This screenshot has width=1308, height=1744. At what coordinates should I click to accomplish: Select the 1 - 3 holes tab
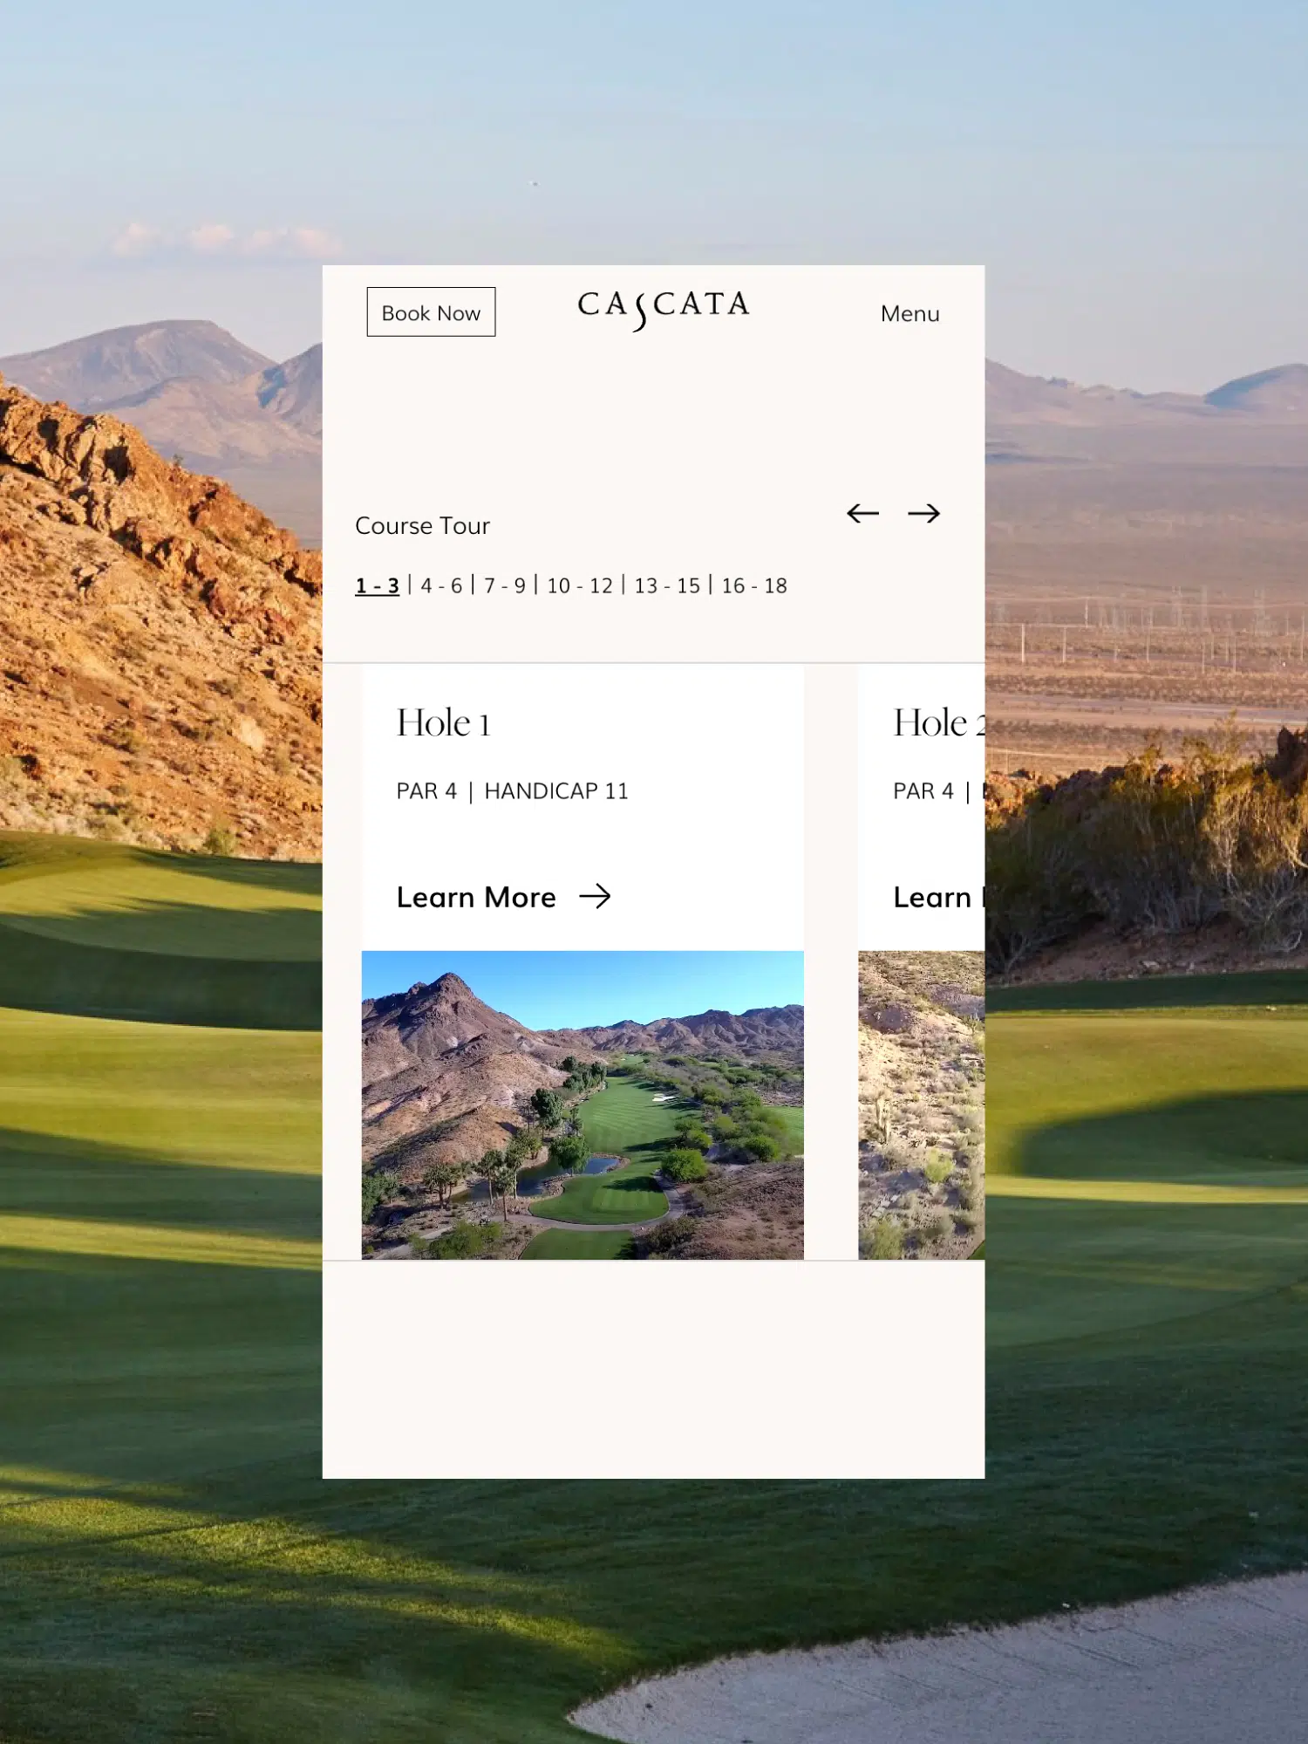click(x=377, y=585)
